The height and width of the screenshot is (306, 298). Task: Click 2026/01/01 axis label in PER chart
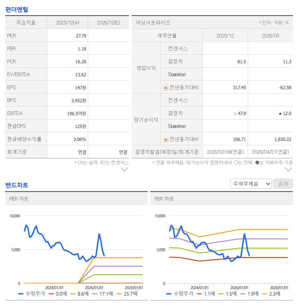click(x=94, y=288)
